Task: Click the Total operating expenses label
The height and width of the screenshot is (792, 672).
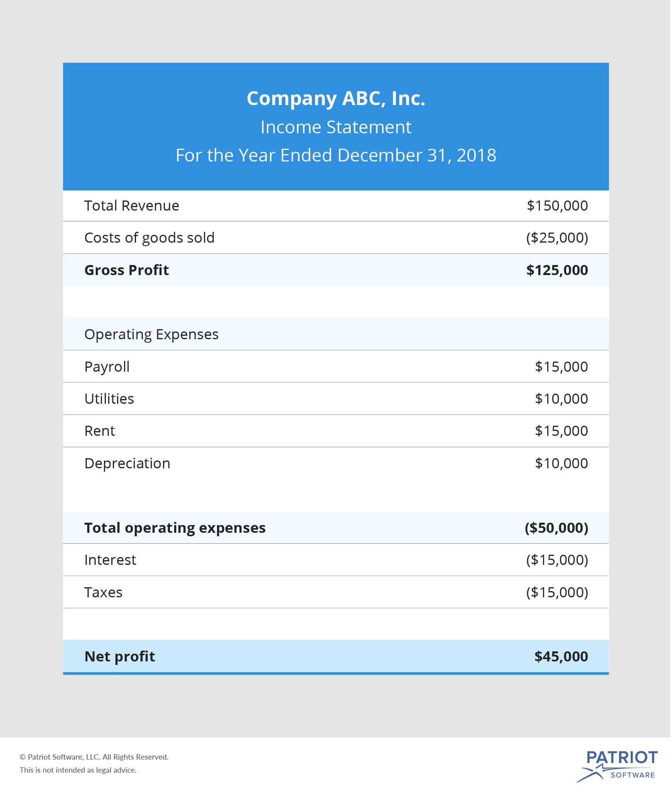Action: point(175,528)
